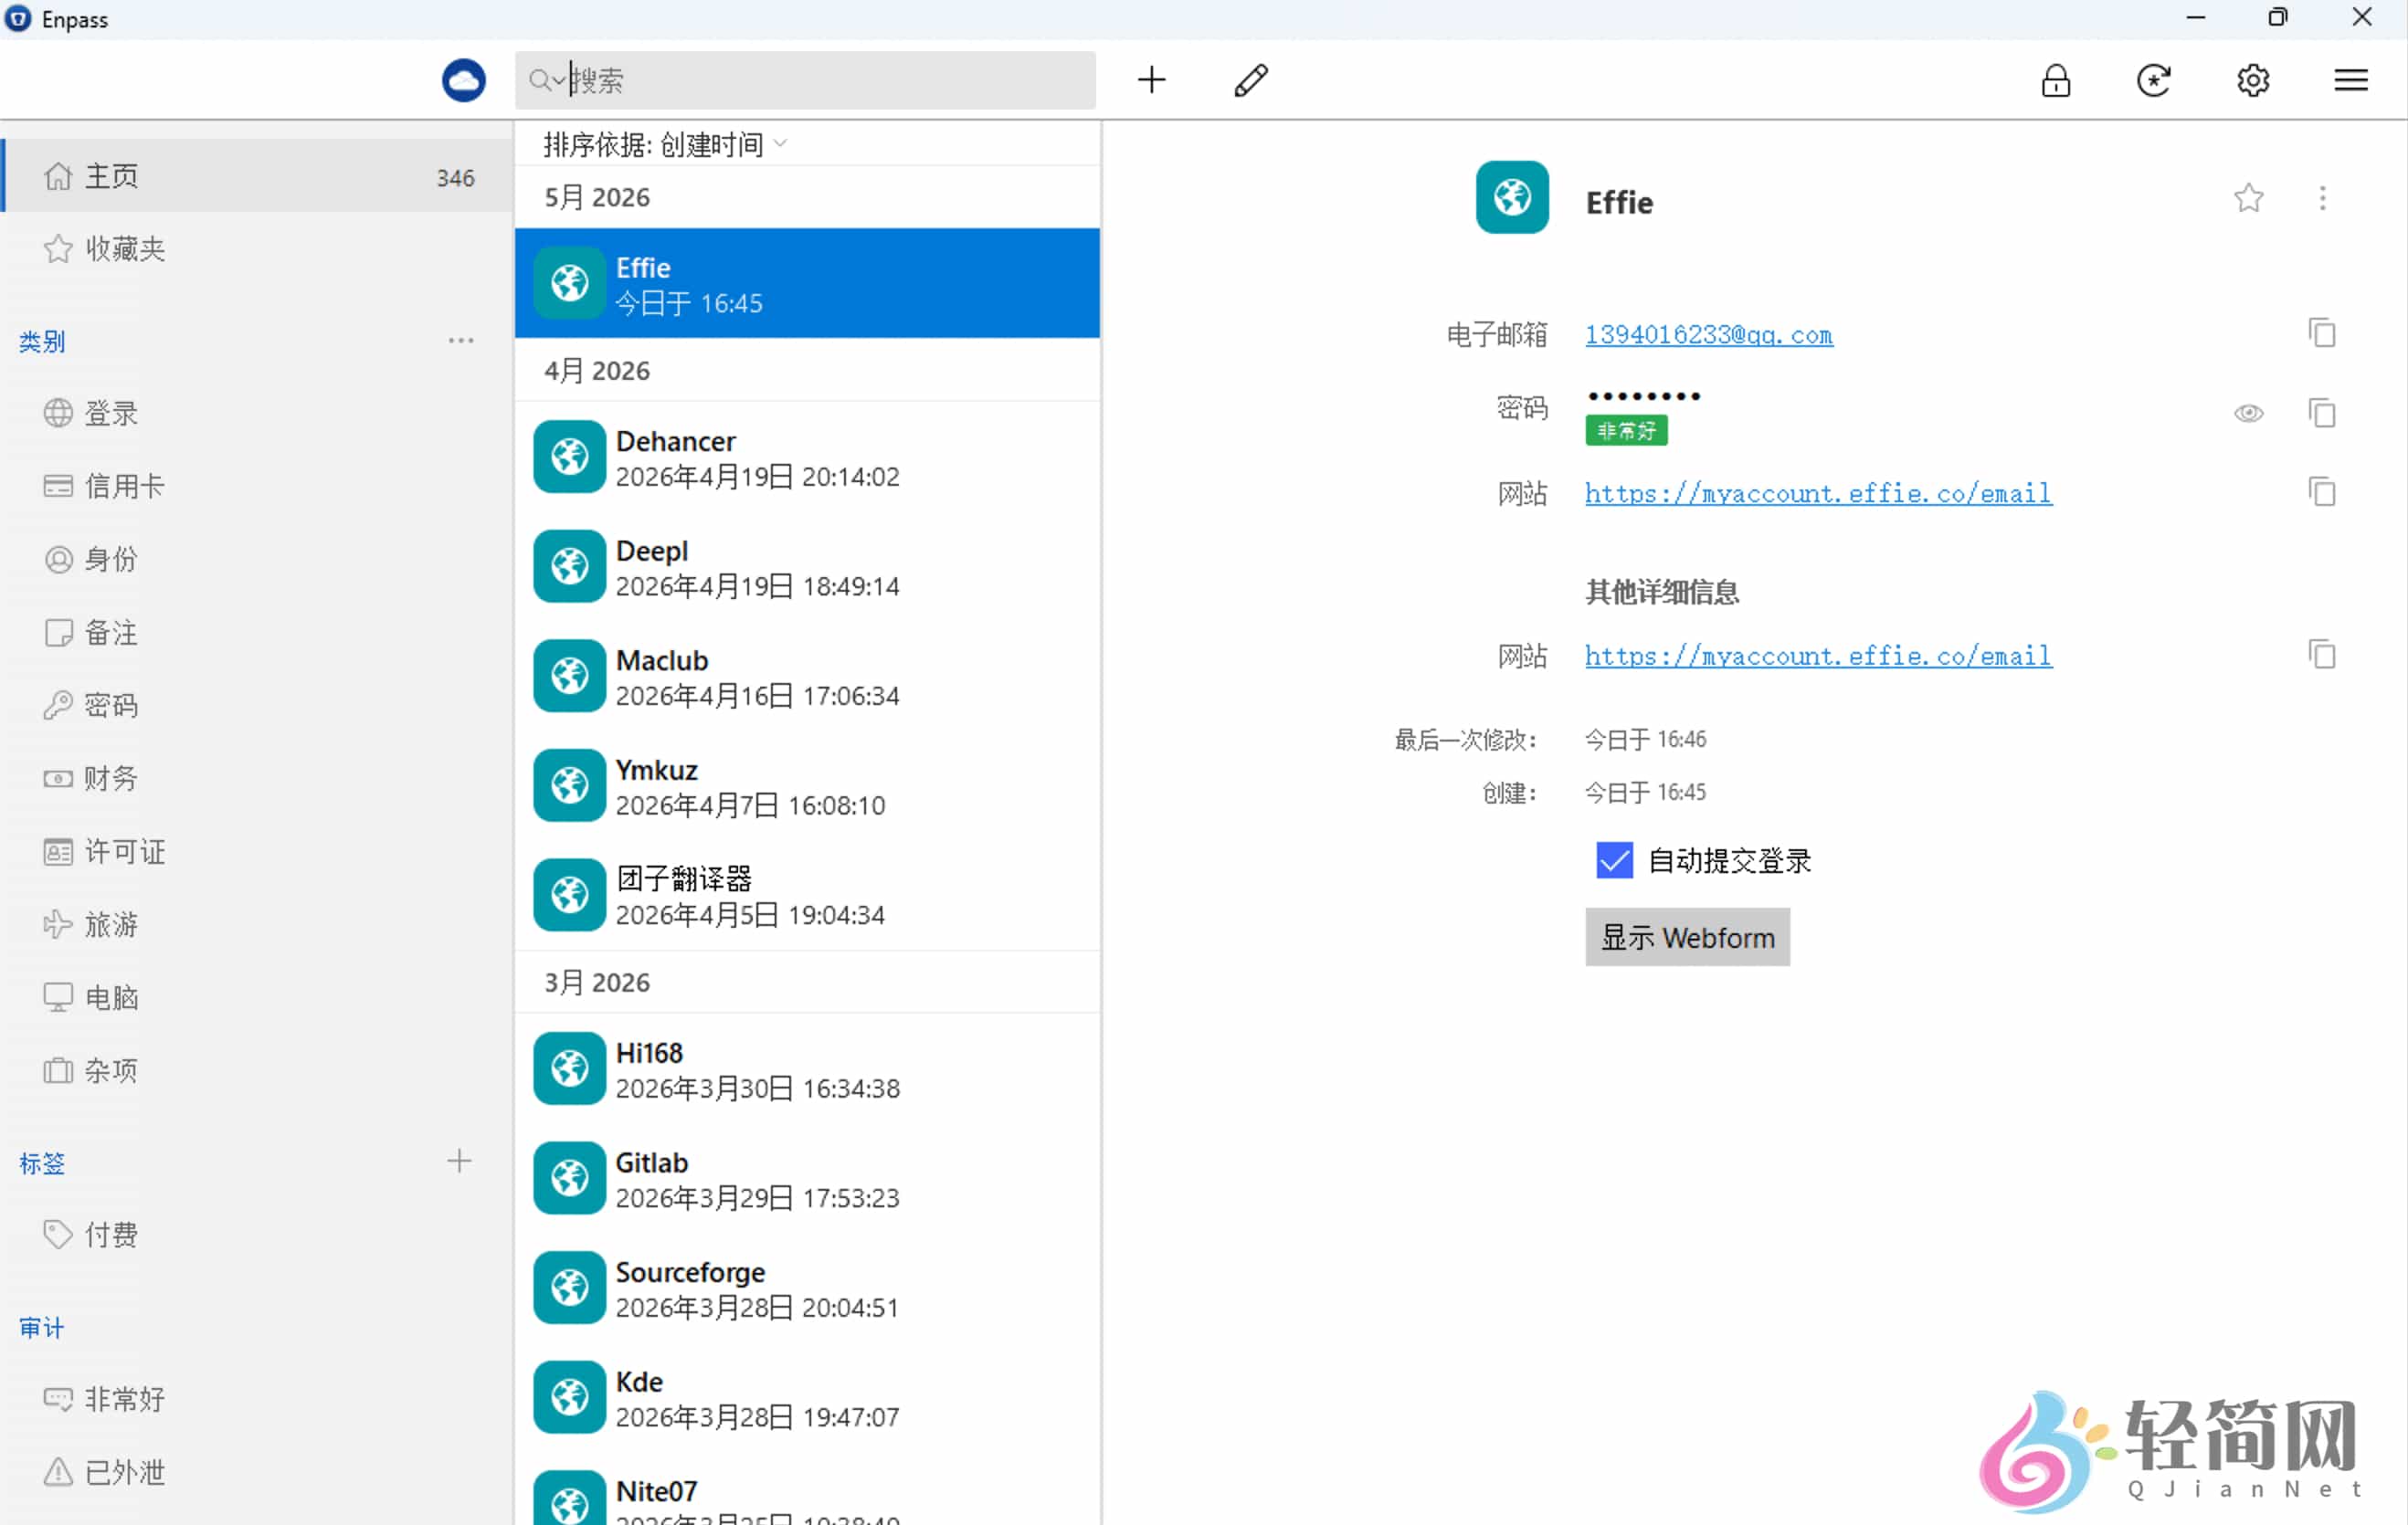Select the Ymkuz entry
The height and width of the screenshot is (1525, 2408).
click(x=807, y=786)
